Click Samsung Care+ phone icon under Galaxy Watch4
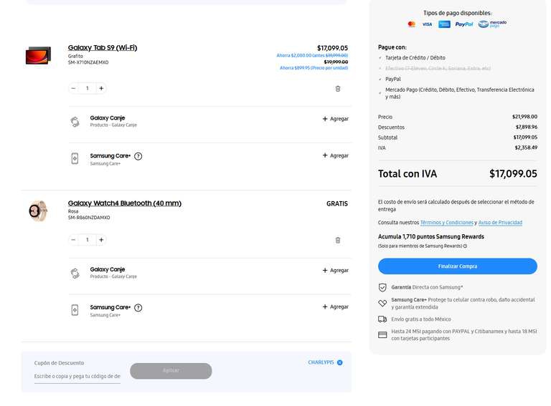The height and width of the screenshot is (406, 551). tap(75, 310)
